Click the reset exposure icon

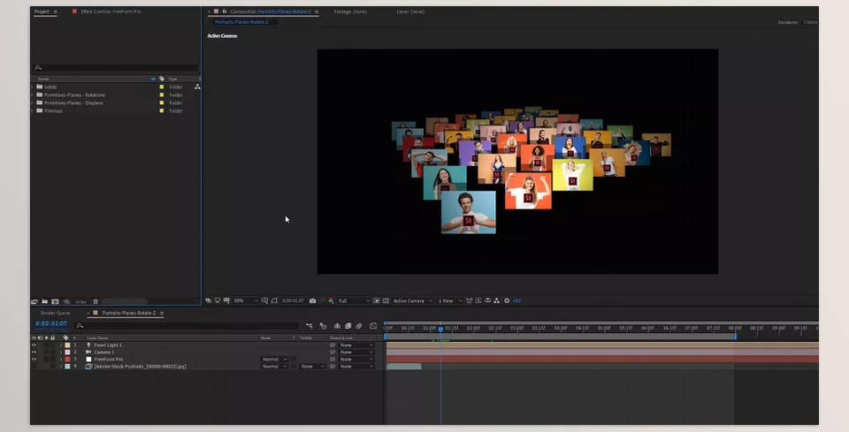(507, 300)
